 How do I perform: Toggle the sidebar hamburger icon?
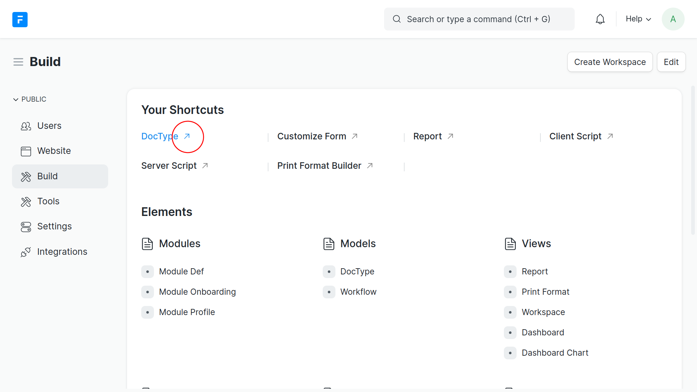pos(18,62)
